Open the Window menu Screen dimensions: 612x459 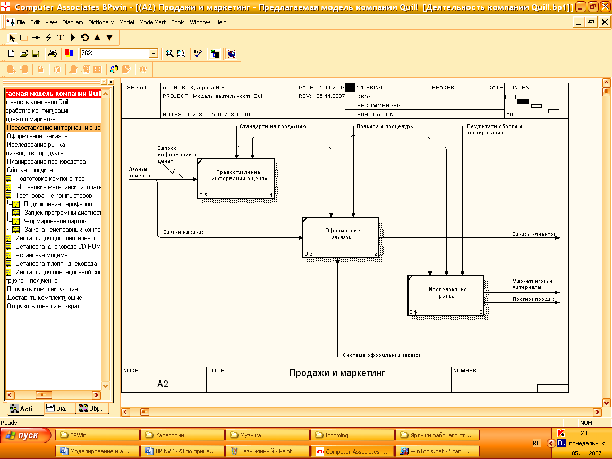pos(200,22)
